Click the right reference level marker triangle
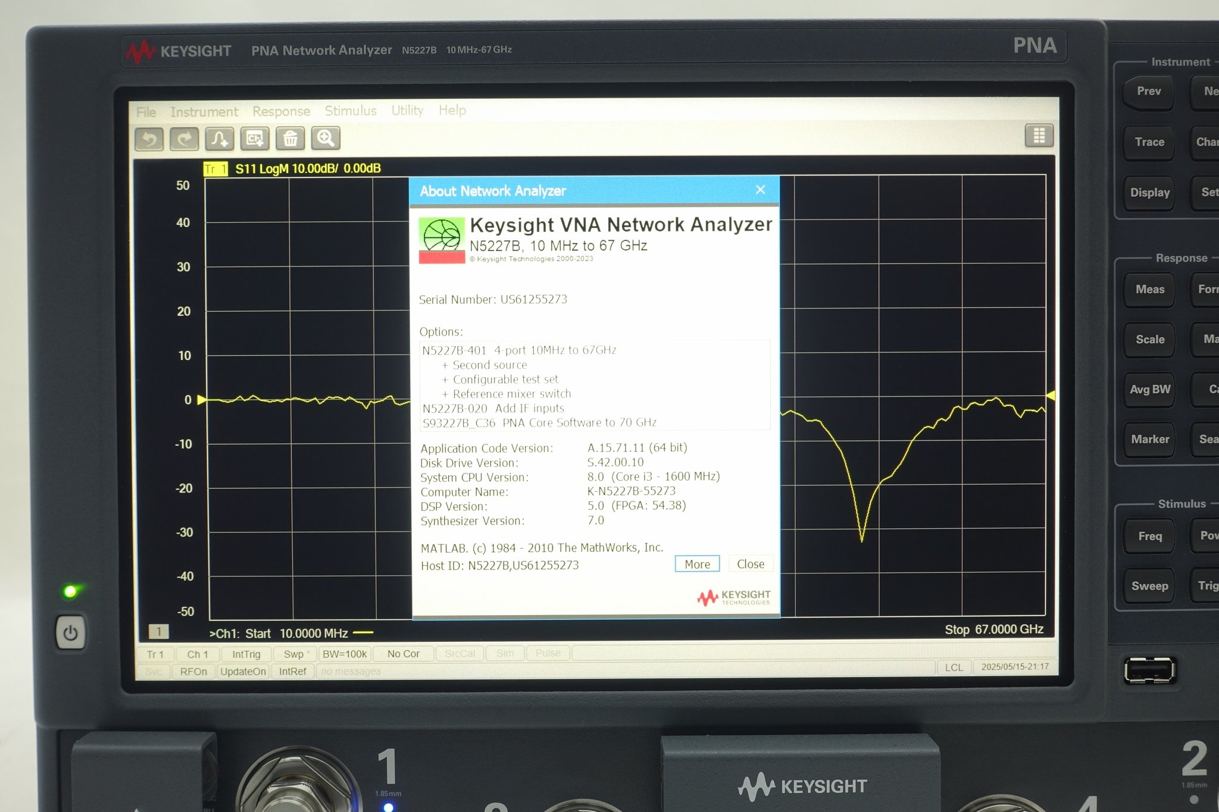1219x812 pixels. 1051,396
